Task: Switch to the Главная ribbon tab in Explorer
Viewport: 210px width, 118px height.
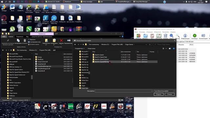Action: (x=11, y=36)
